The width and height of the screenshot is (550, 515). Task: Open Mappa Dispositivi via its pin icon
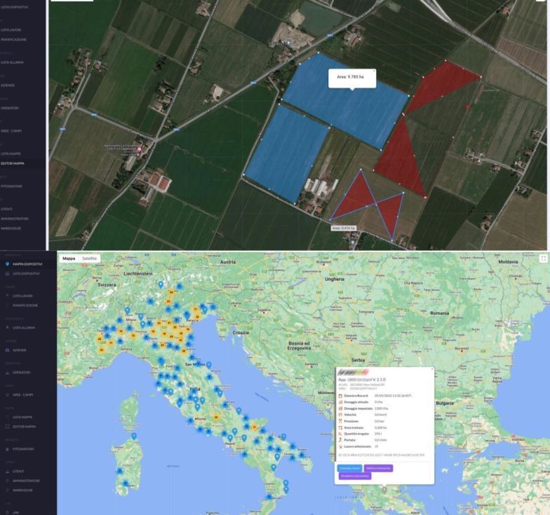click(7, 264)
